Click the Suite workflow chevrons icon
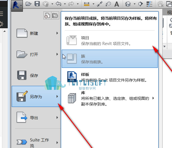The image size is (172, 148). 22,142
